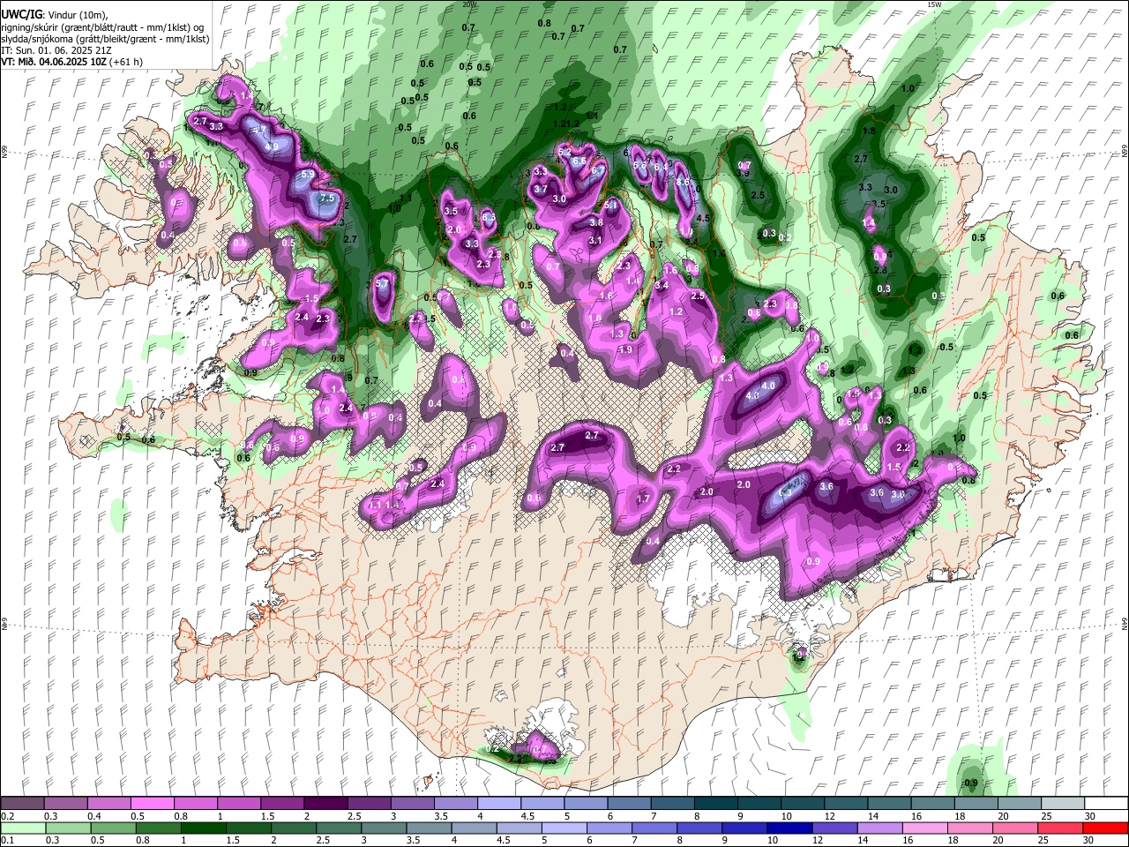Click the bright red swatch in the legend
This screenshot has height=847, width=1129.
click(1105, 828)
